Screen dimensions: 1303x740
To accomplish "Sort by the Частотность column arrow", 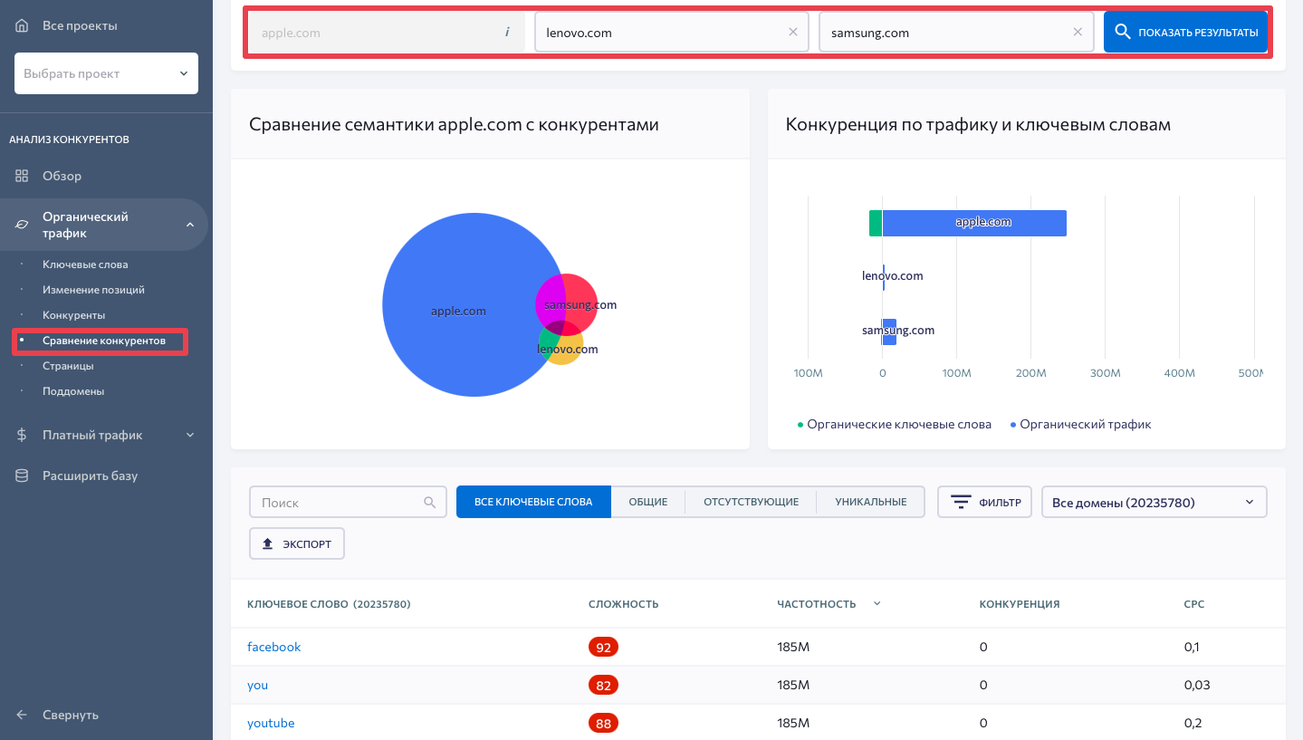I will click(x=877, y=603).
